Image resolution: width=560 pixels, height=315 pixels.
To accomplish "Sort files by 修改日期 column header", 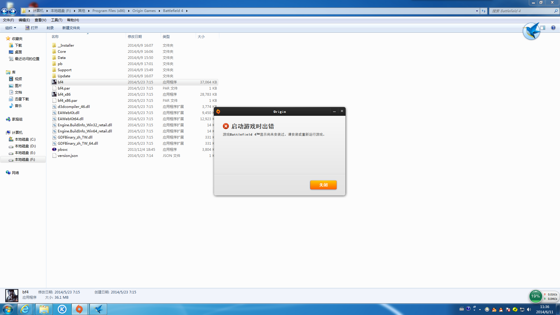I will 135,36.
